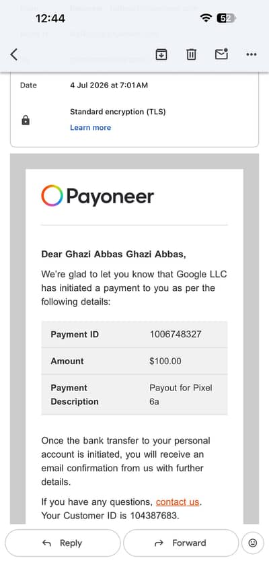Archive this email with the archive icon

161,55
